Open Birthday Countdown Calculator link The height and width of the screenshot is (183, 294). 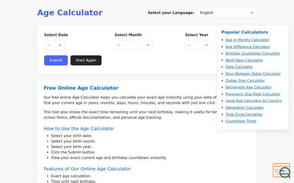tap(253, 53)
